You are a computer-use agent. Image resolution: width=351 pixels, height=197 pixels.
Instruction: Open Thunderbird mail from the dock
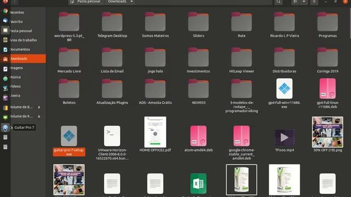pos(5,21)
